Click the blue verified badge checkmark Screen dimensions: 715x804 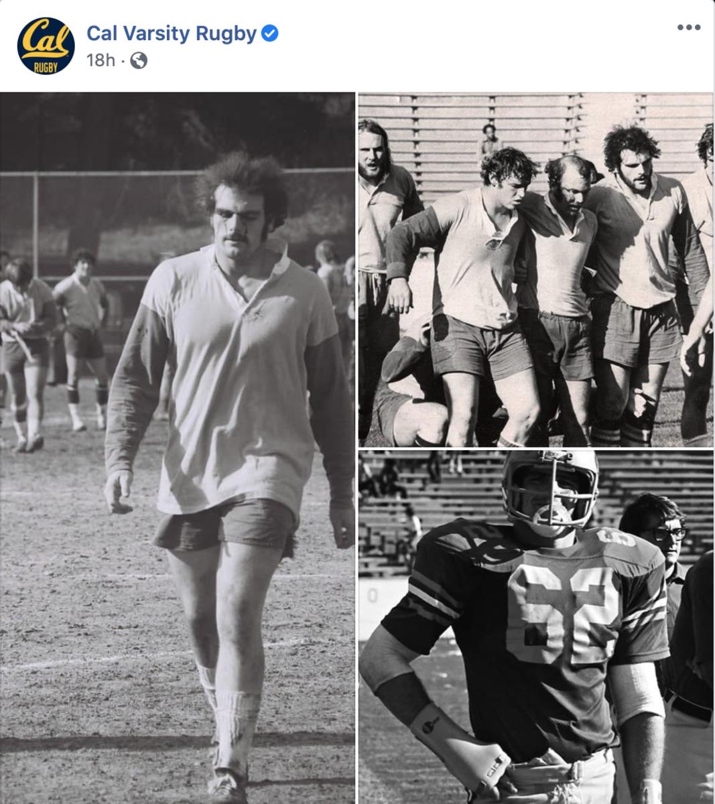(270, 33)
